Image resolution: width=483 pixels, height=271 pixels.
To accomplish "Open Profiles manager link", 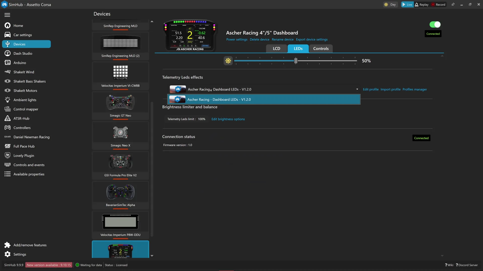I will [x=415, y=89].
